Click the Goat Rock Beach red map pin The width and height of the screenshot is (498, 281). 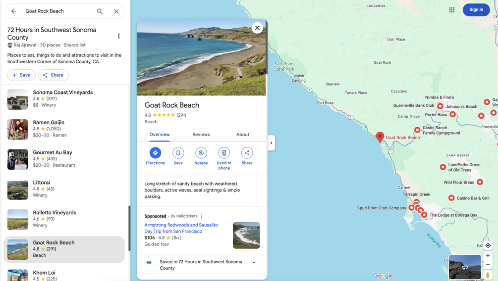coord(380,138)
